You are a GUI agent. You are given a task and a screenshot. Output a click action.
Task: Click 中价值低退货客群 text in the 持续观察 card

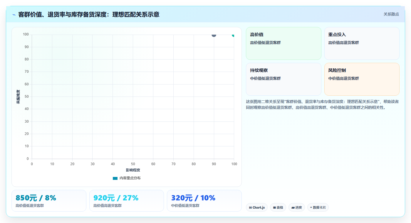tap(265, 78)
